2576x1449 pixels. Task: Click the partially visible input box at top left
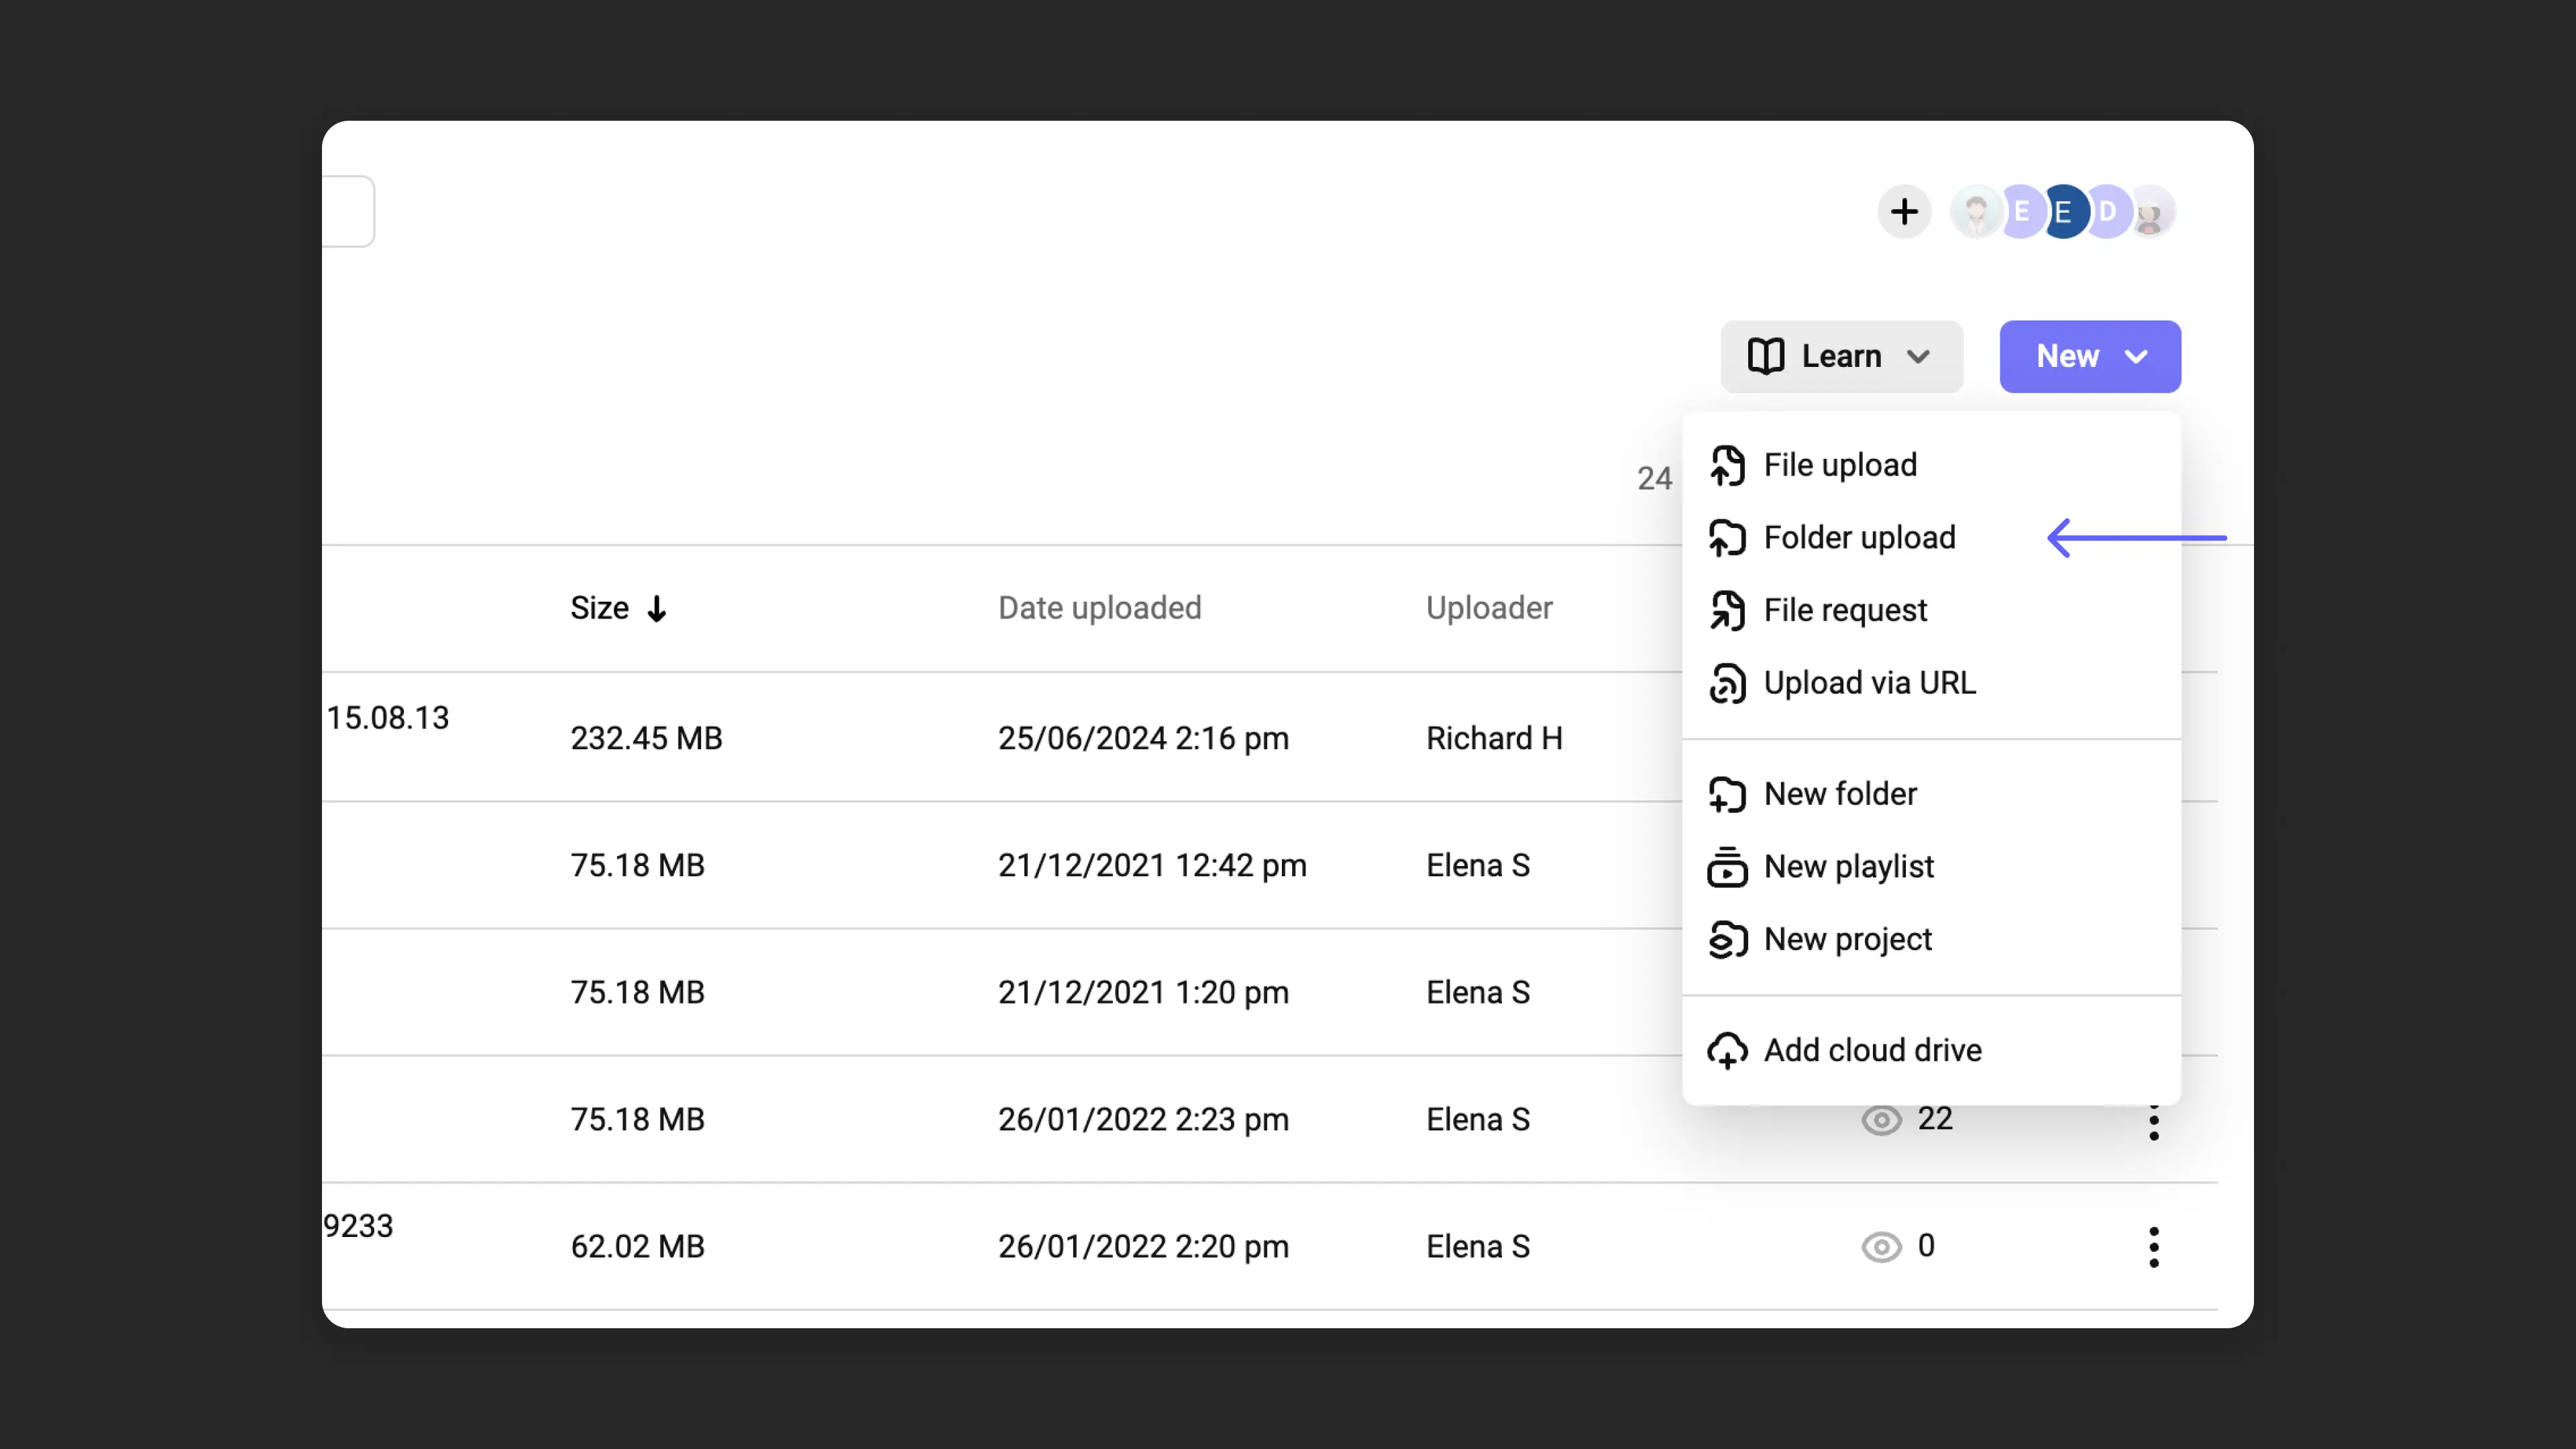click(x=348, y=211)
